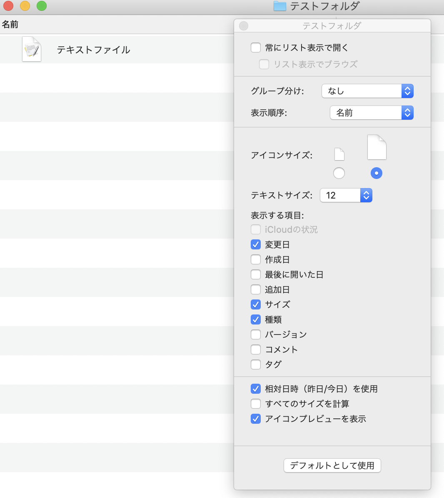
Task: Click the small document icon for icon size
Action: (x=339, y=155)
